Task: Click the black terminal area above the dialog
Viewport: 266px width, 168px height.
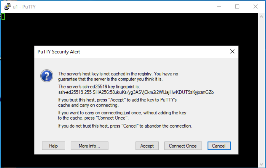Action: pos(128,29)
